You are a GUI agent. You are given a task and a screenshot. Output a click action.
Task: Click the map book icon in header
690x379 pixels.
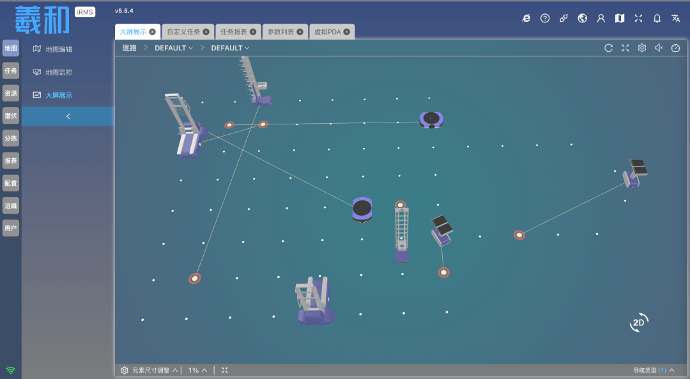click(x=620, y=18)
